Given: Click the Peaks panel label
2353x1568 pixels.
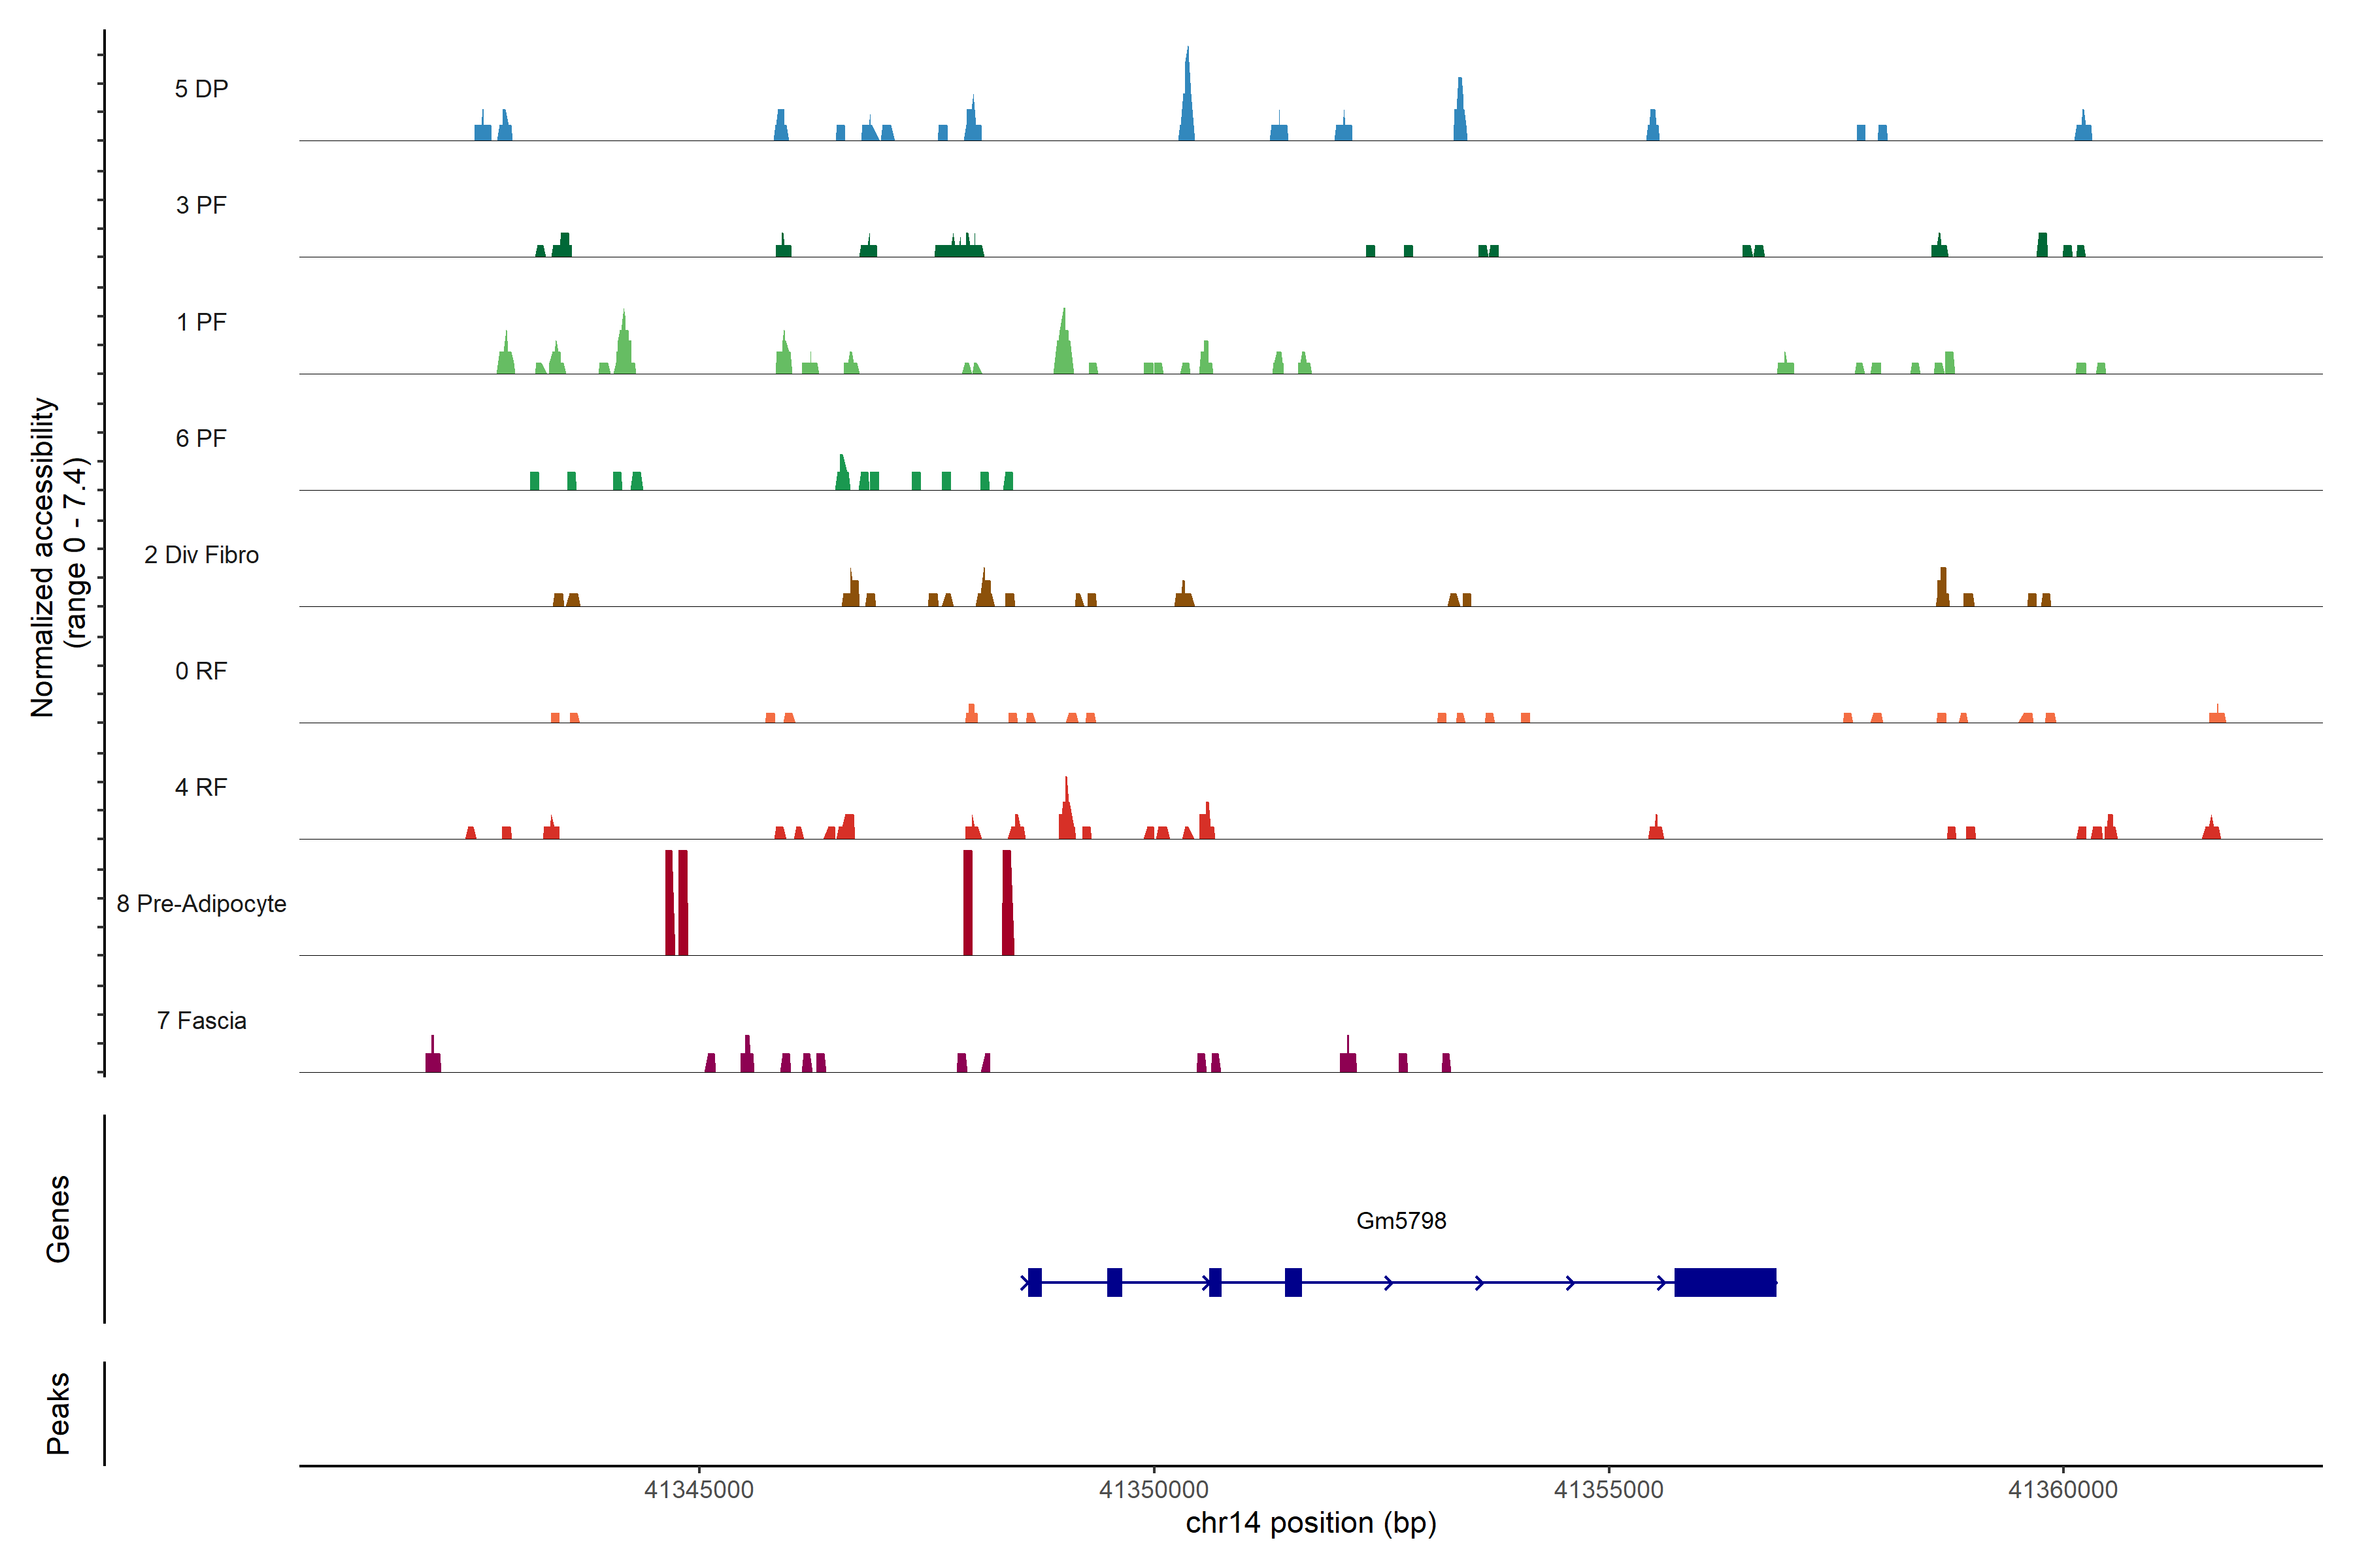Looking at the screenshot, I should click(58, 1412).
